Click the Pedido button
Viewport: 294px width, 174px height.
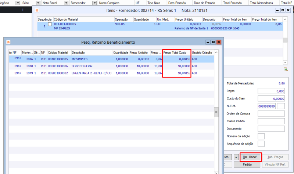[247, 164]
